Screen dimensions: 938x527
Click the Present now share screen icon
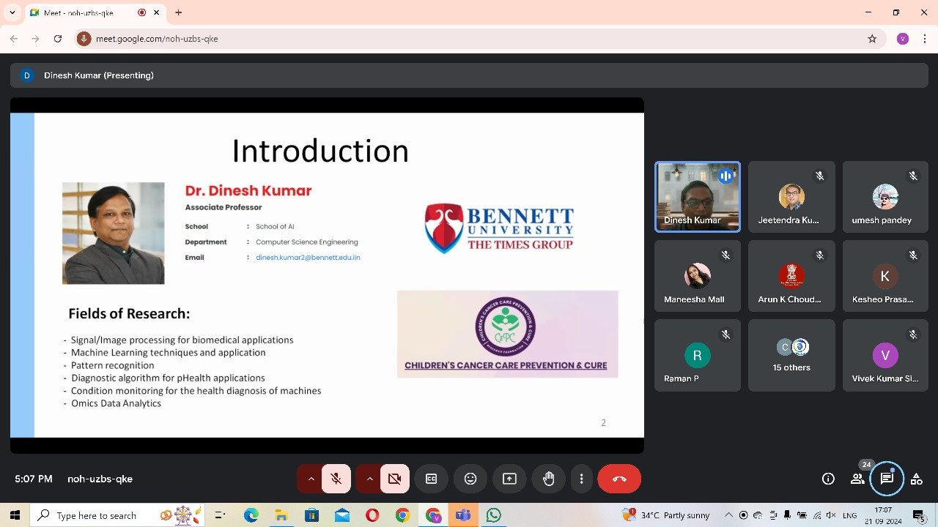(509, 479)
